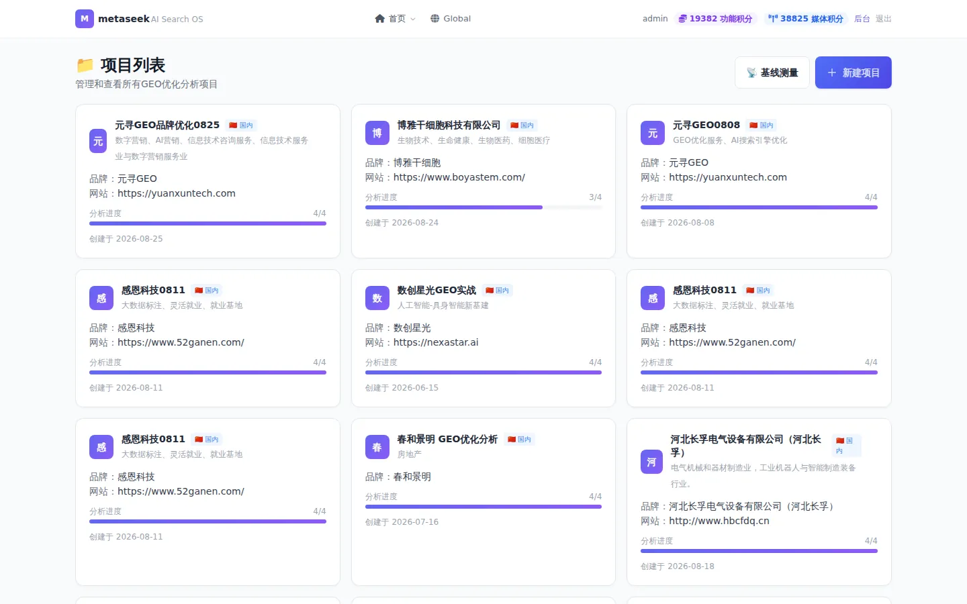
Task: Click the coin icon in 19382 功能积分 badge
Action: pos(682,19)
